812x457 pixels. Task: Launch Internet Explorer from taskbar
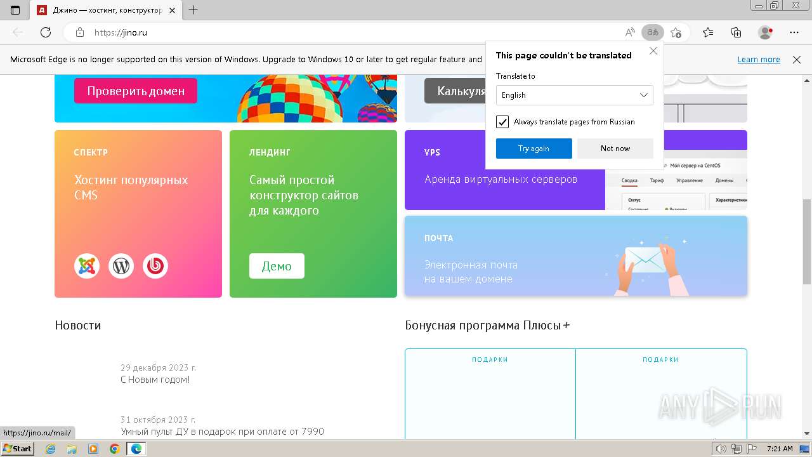click(x=51, y=449)
